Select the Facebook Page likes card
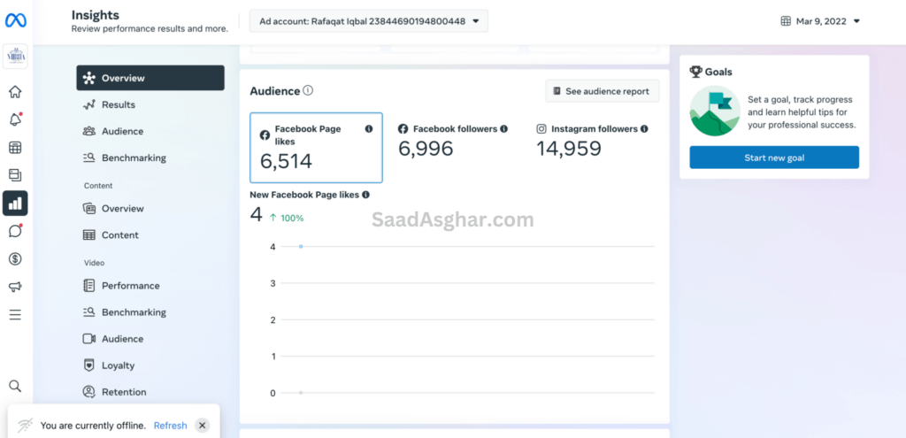The height and width of the screenshot is (438, 906). tap(316, 148)
